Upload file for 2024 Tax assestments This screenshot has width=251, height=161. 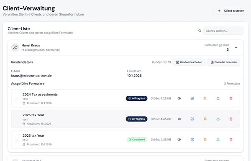[x=218, y=98]
